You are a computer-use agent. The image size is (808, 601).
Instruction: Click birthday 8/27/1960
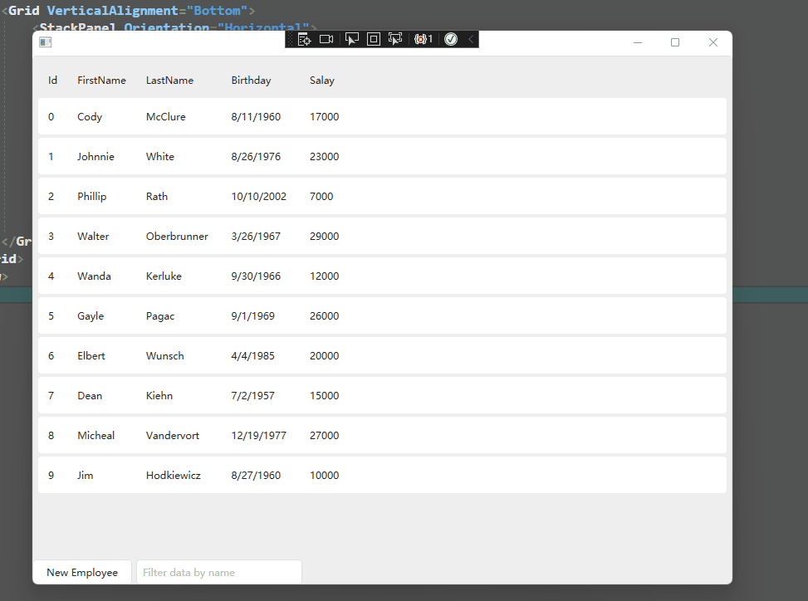click(x=256, y=476)
